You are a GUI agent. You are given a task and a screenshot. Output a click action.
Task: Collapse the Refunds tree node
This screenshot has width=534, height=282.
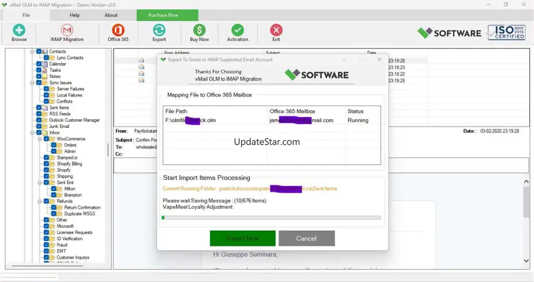(40, 201)
